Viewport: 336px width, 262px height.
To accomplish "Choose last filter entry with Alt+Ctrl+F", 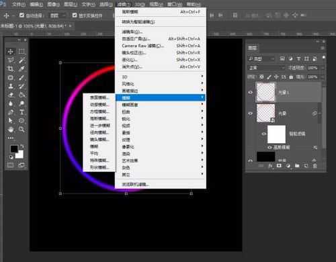I will 161,11.
